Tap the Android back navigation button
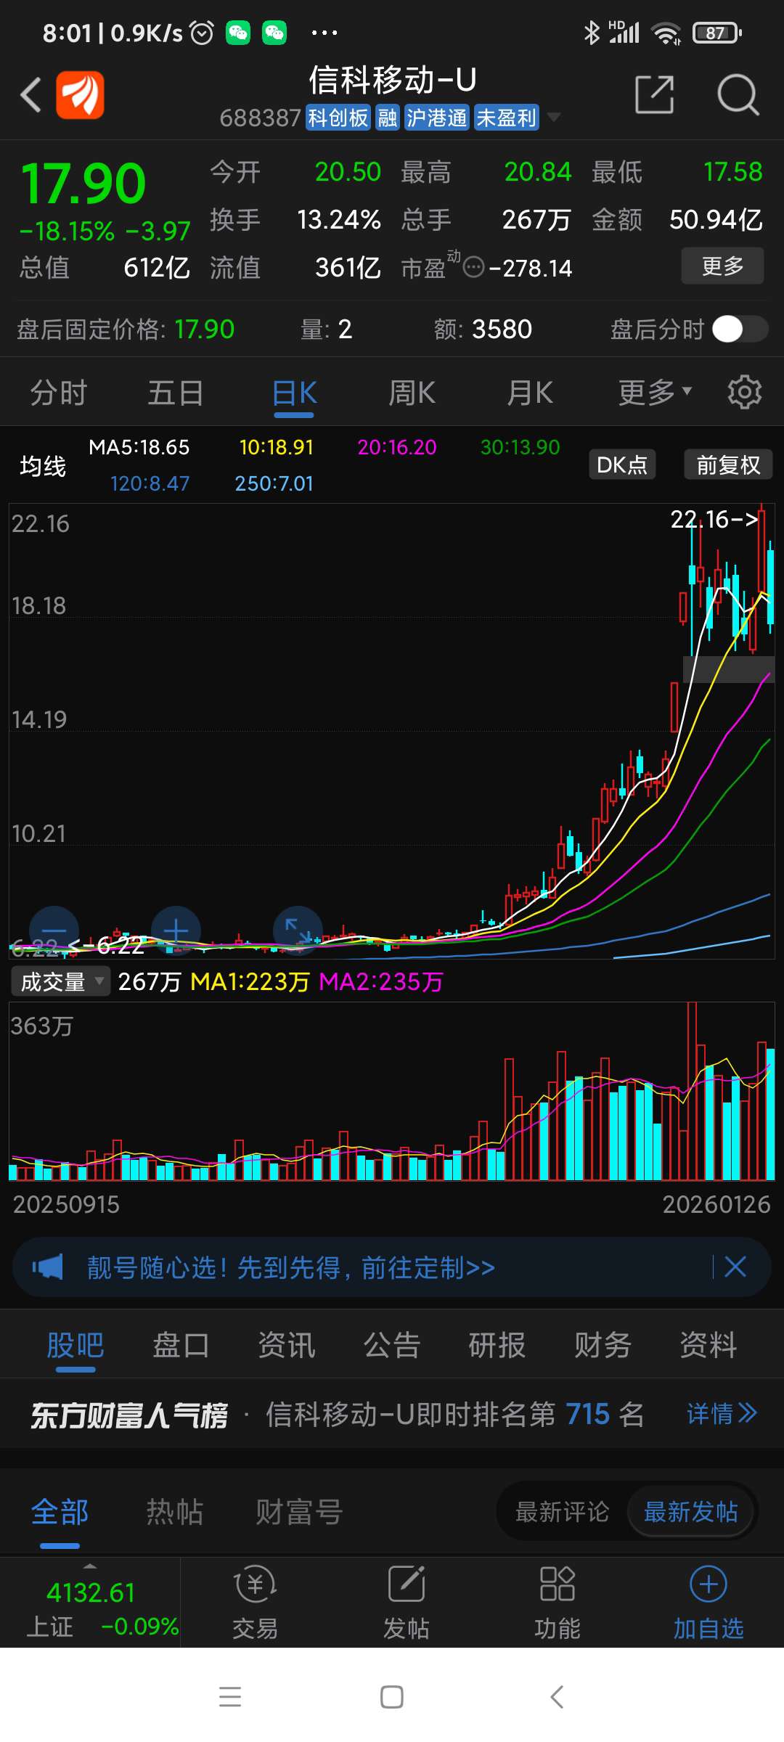The height and width of the screenshot is (1742, 784). [x=557, y=1697]
